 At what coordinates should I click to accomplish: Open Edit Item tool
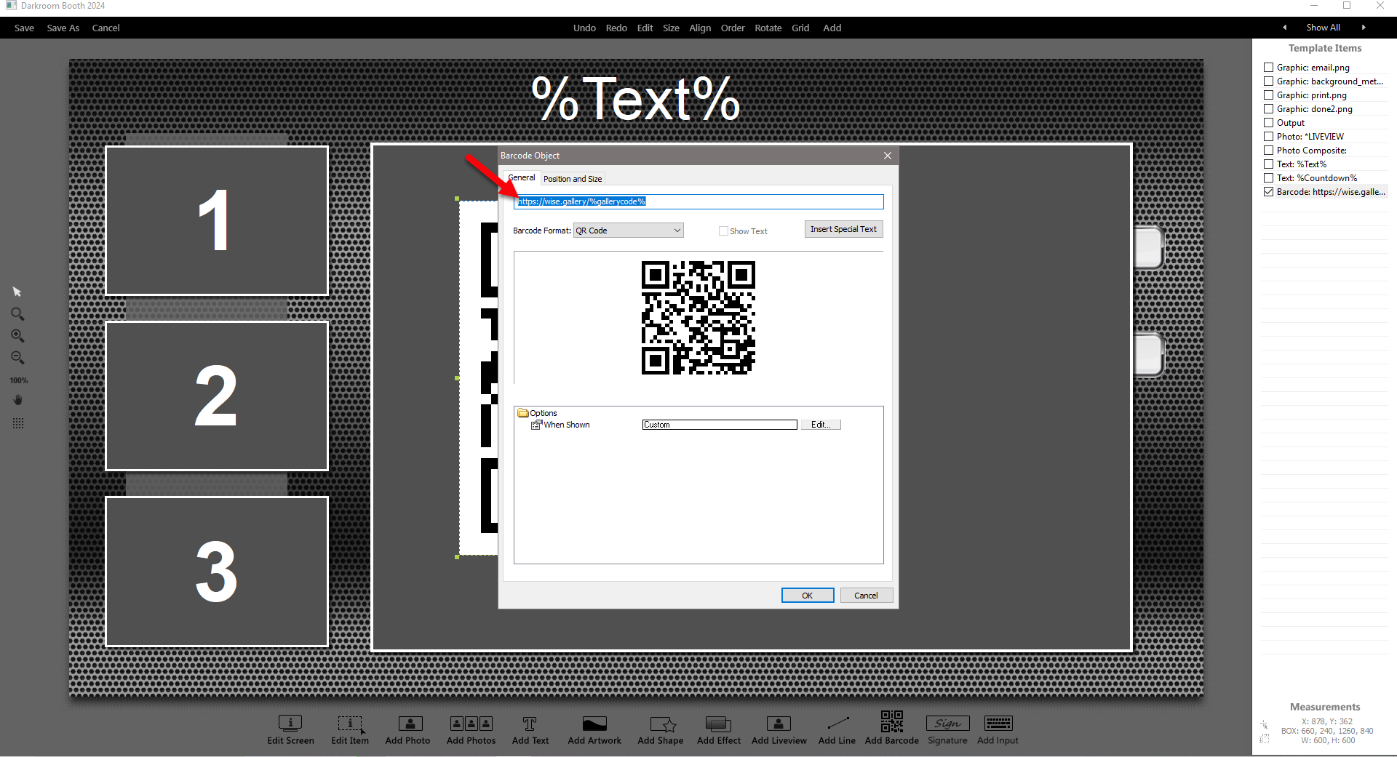[x=350, y=729]
